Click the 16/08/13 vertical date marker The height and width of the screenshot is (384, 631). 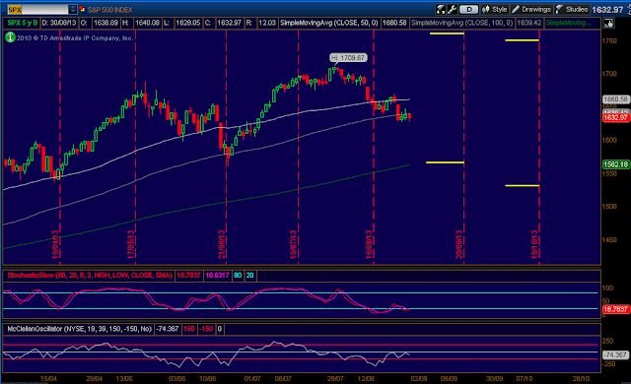tap(369, 244)
